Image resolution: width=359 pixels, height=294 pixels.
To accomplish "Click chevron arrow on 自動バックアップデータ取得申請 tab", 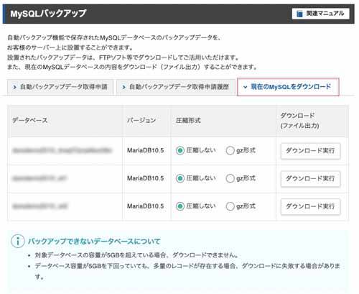I will (x=14, y=87).
